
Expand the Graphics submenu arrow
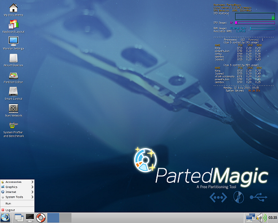(32, 187)
